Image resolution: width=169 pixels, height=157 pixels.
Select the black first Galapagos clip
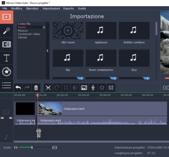pyautogui.click(x=25, y=109)
